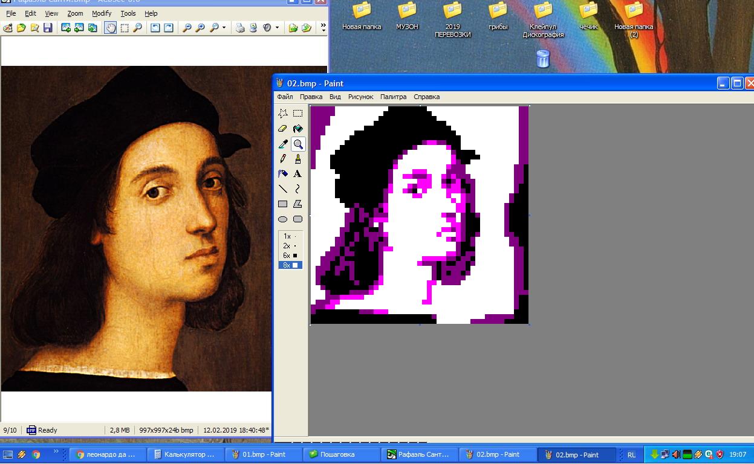The height and width of the screenshot is (464, 754).
Task: Activate the Text tool in Paint
Action: point(297,174)
